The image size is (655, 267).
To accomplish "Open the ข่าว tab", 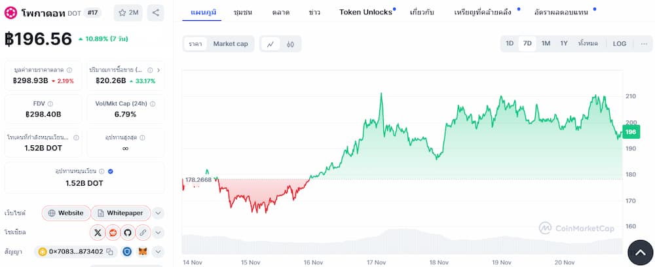I will (314, 12).
